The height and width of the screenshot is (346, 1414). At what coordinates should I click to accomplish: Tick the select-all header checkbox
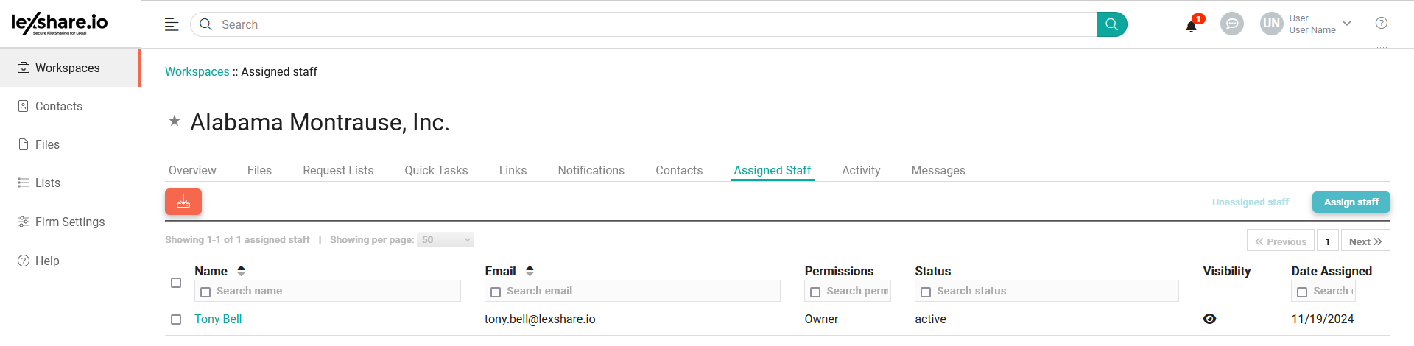point(176,283)
